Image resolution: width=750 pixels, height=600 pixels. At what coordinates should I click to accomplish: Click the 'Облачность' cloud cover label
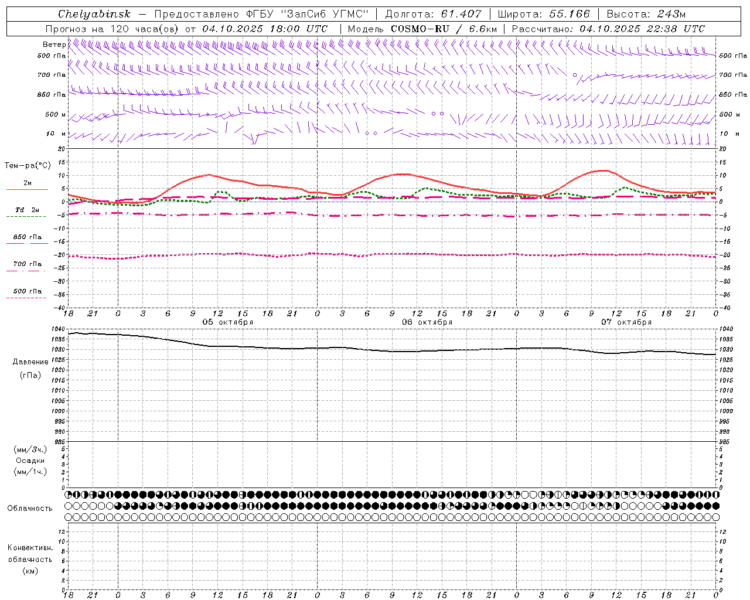(x=30, y=509)
